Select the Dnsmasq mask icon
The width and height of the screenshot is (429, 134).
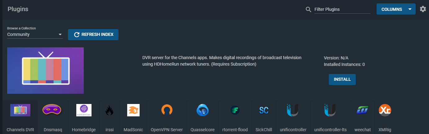pyautogui.click(x=52, y=110)
